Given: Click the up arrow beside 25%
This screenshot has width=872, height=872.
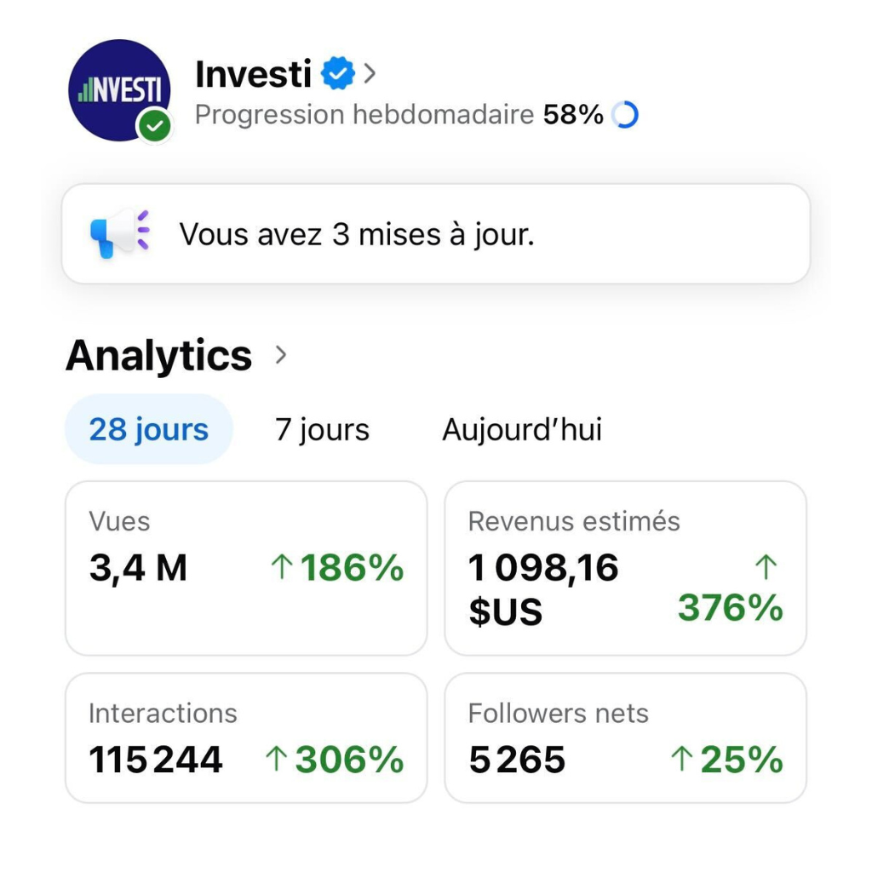Looking at the screenshot, I should click(680, 760).
